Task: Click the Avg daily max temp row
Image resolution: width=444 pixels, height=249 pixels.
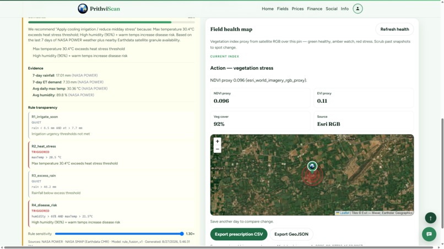Action: pyautogui.click(x=69, y=88)
